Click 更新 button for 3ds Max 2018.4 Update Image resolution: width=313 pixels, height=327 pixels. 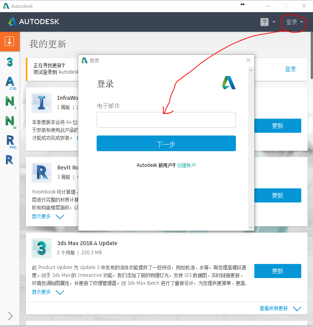pos(277,271)
